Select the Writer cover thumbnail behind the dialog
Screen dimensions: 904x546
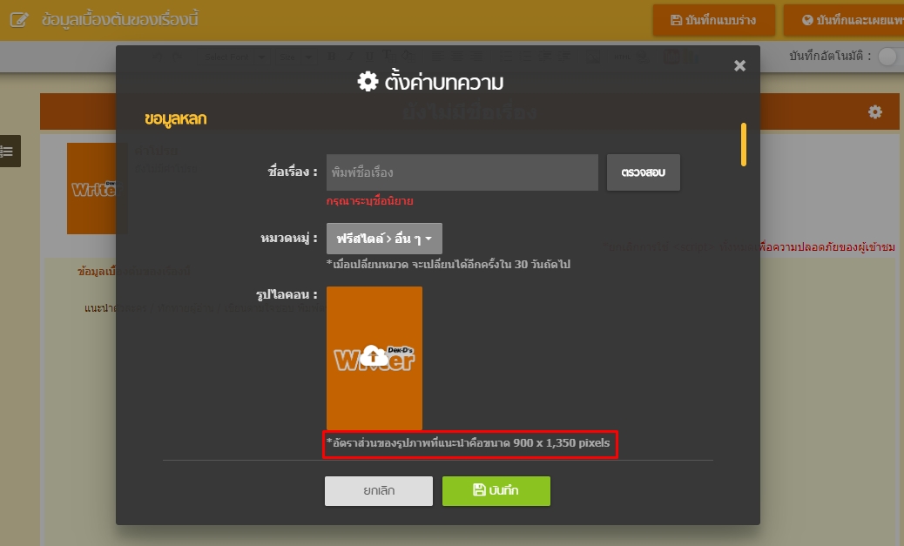pyautogui.click(x=91, y=189)
